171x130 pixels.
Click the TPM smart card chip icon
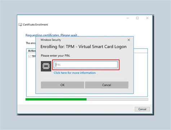point(46,66)
